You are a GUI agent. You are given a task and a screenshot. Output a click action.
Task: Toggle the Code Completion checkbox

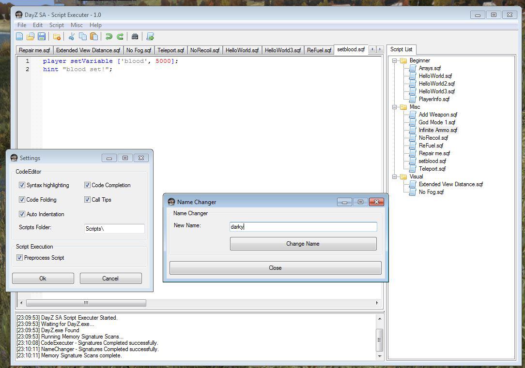tap(87, 185)
